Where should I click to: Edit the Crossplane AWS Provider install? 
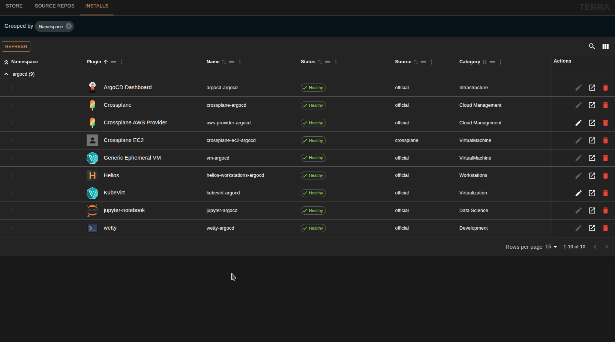pos(578,123)
